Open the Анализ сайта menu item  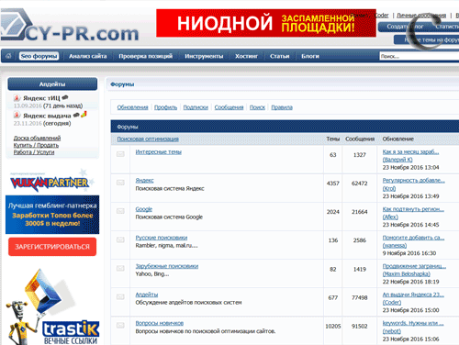pos(87,56)
